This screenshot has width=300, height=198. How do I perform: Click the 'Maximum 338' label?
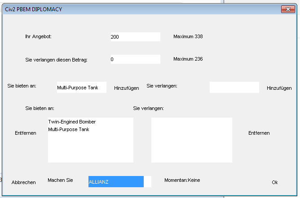click(x=188, y=36)
